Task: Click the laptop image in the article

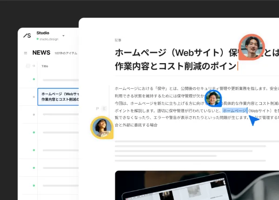Action: pos(197,185)
